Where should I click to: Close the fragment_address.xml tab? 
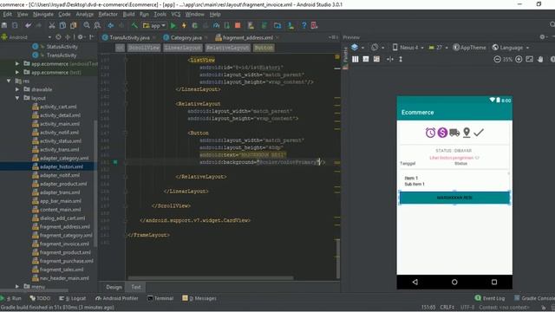277,37
